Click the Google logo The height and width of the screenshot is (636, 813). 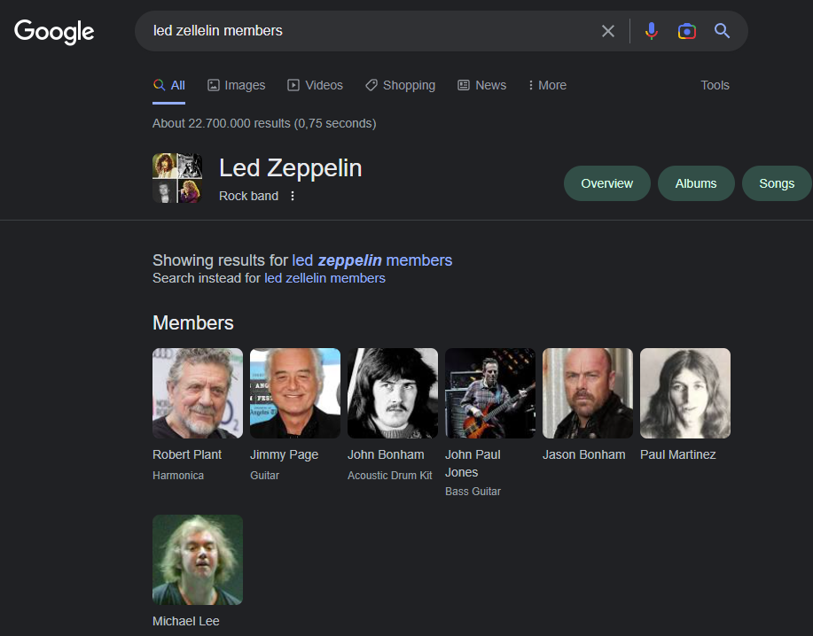[54, 31]
